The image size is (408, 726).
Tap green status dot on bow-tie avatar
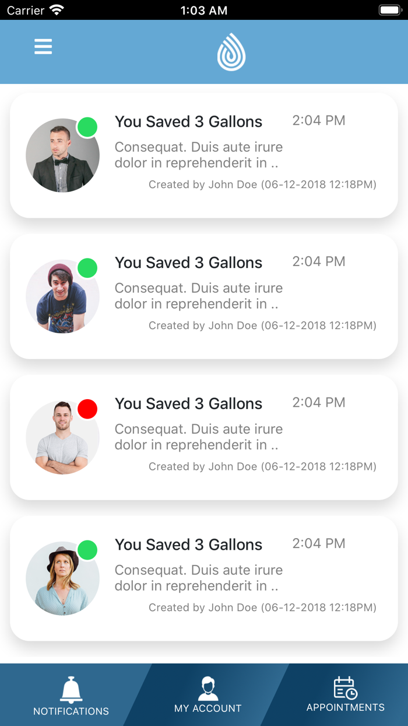click(87, 127)
